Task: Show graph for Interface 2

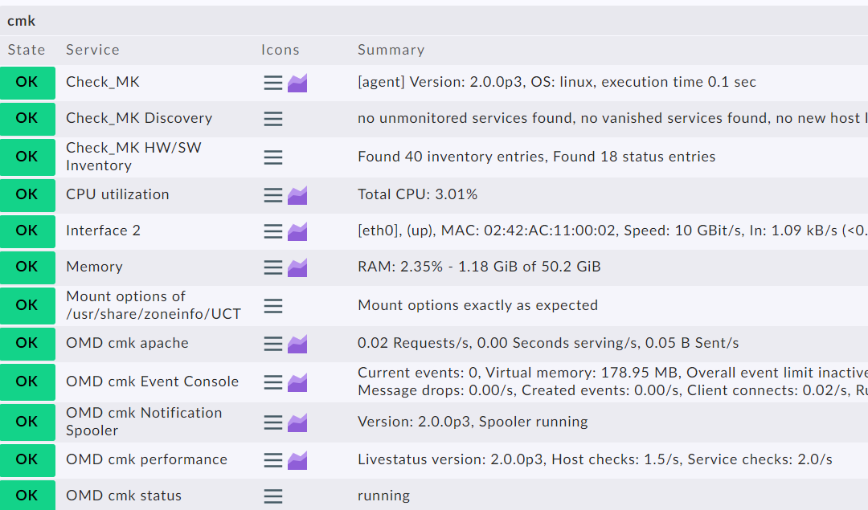Action: pos(297,231)
